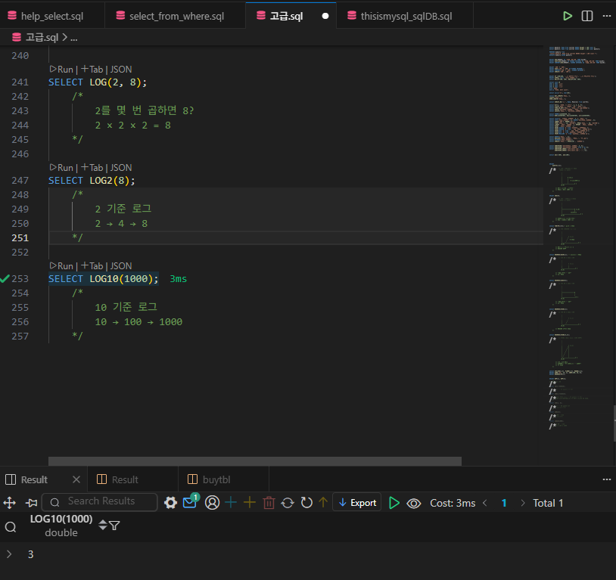The image size is (616, 580).
Task: Open result settings gear
Action: pyautogui.click(x=170, y=503)
